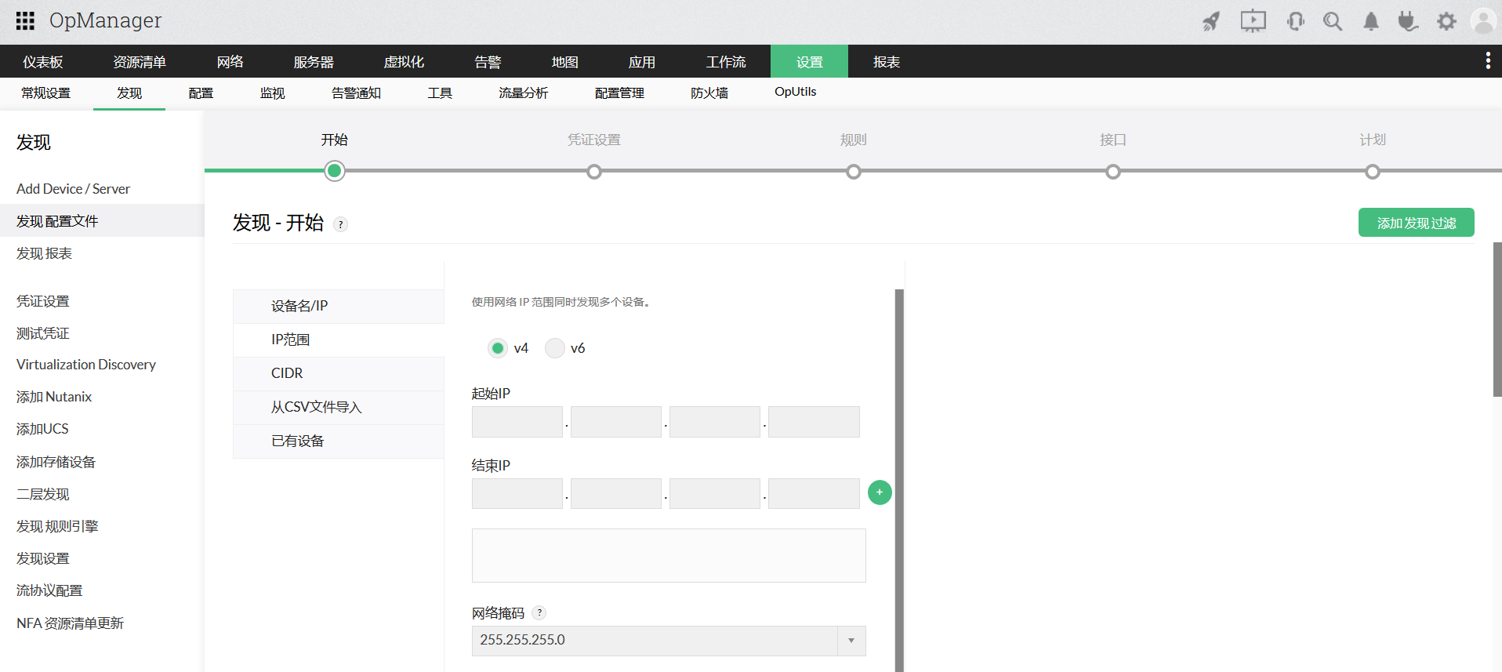Open the 应用 menu

641,62
